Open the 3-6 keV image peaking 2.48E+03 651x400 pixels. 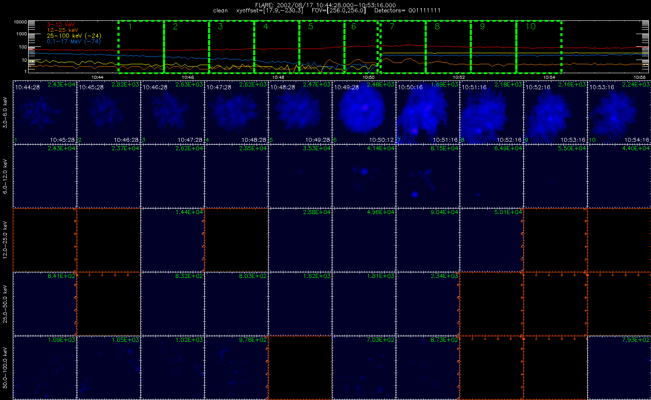(x=364, y=112)
